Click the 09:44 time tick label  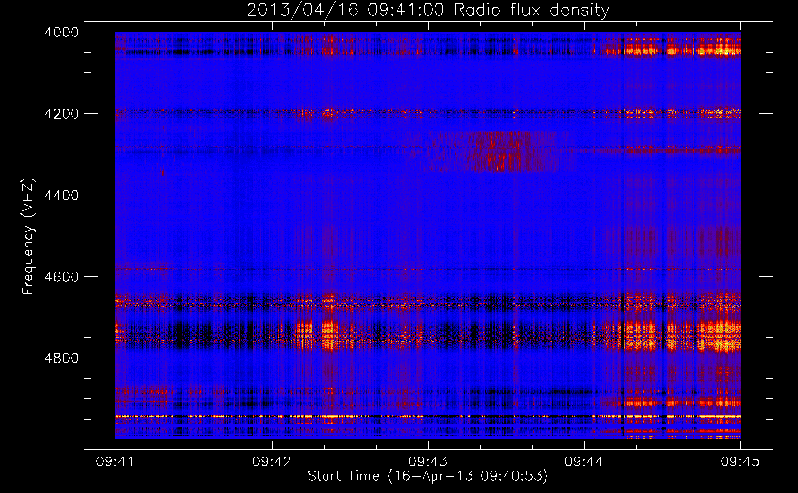584,462
